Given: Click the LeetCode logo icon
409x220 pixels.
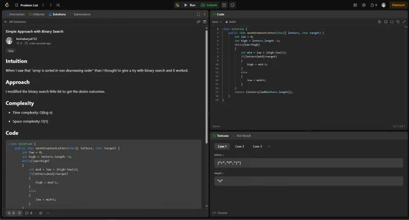Looking at the screenshot, I should 7,5.
